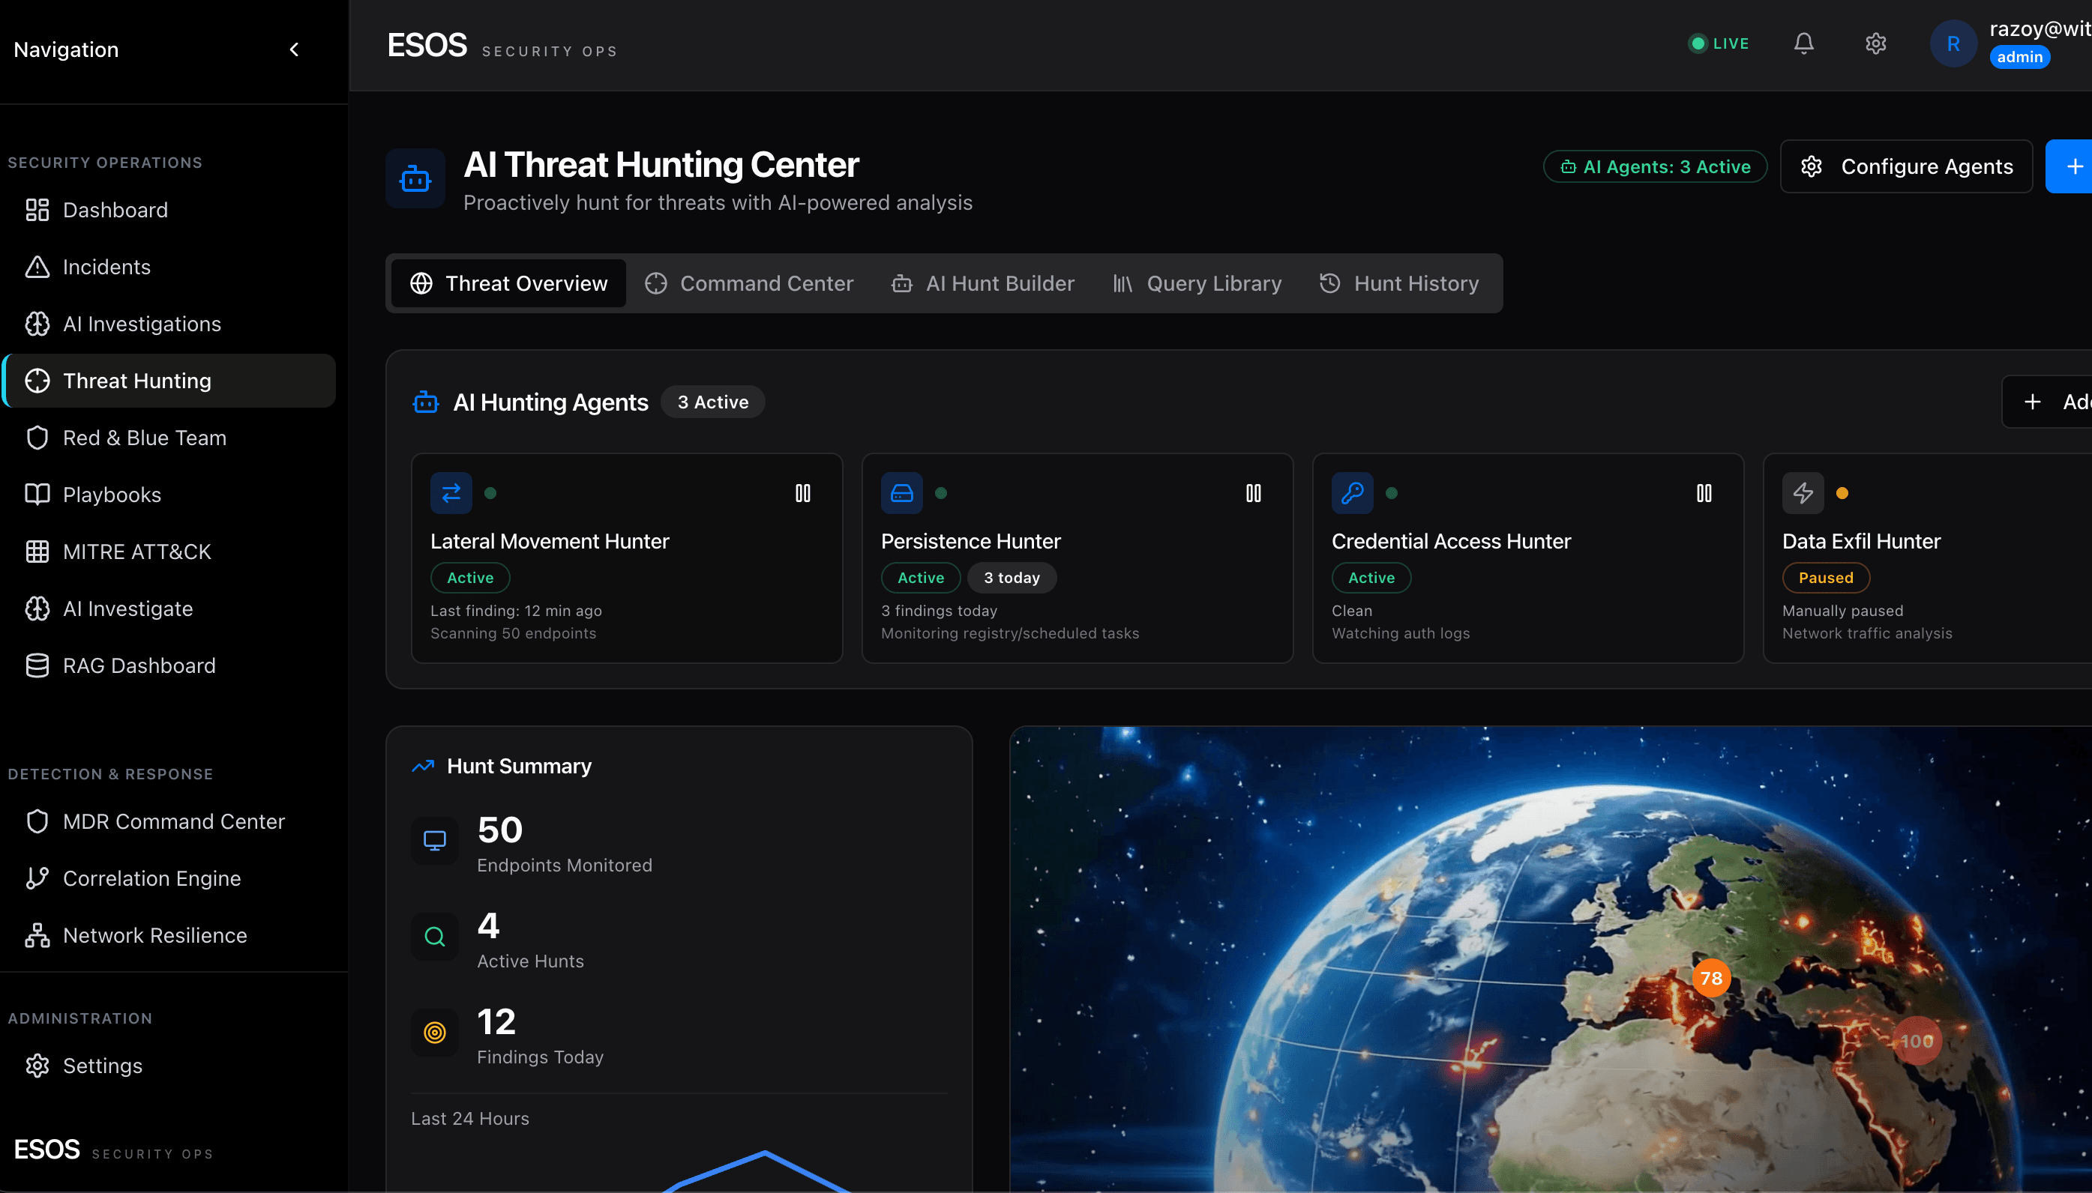Click the Data Exfil Hunter lightning icon
Viewport: 2092px width, 1193px height.
pos(1803,493)
